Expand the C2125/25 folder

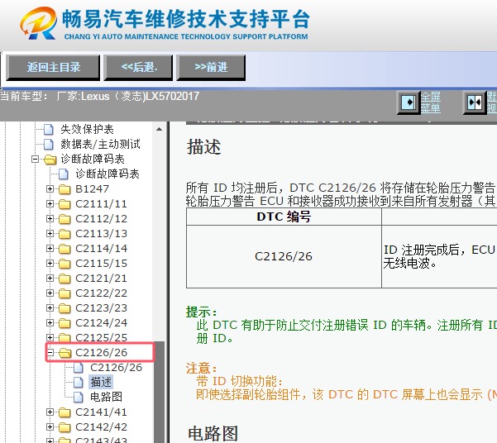click(x=50, y=337)
